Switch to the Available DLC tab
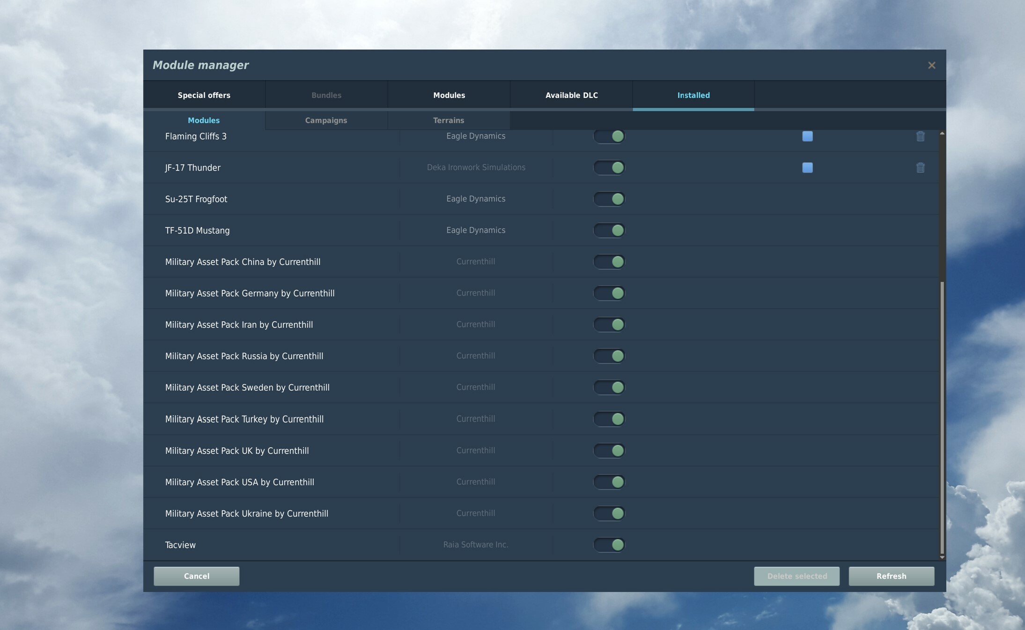The width and height of the screenshot is (1025, 630). [x=571, y=95]
